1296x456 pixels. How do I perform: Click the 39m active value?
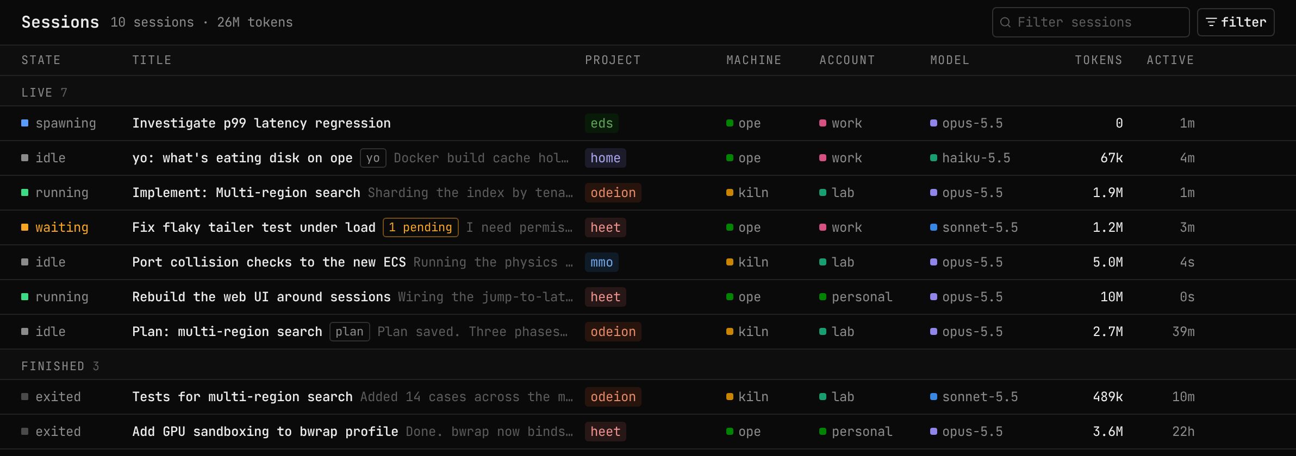point(1183,332)
